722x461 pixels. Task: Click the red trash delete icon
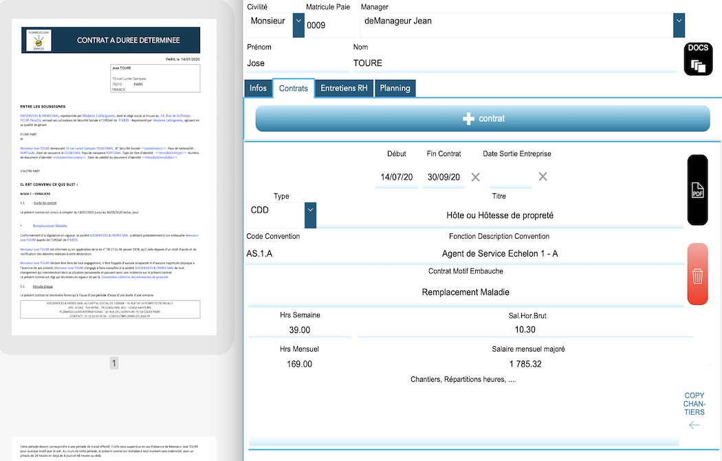pos(697,275)
